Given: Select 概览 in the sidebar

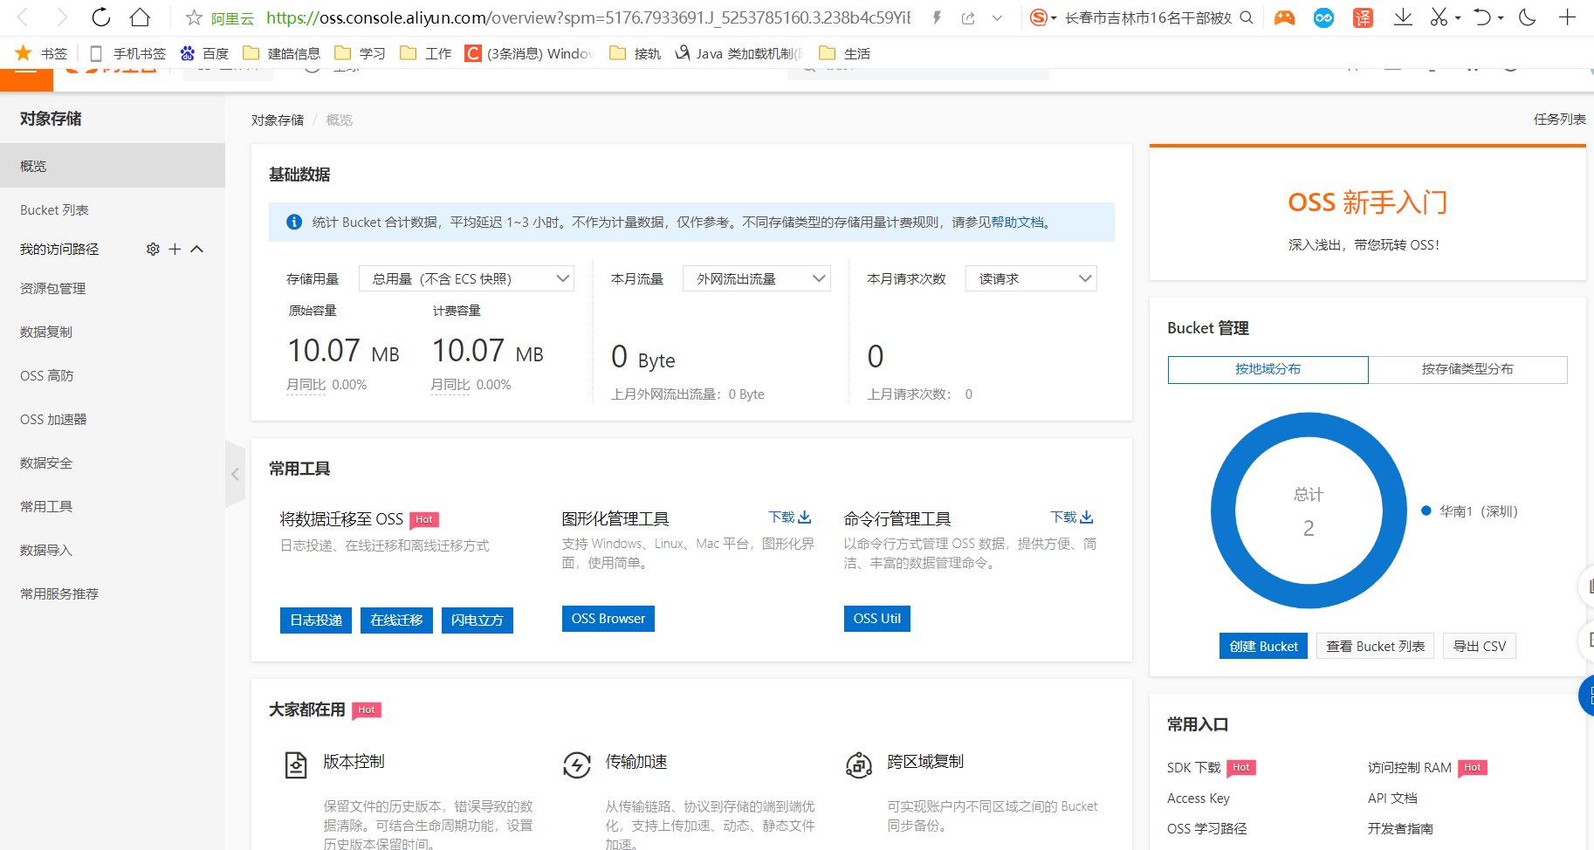Looking at the screenshot, I should pos(113,166).
